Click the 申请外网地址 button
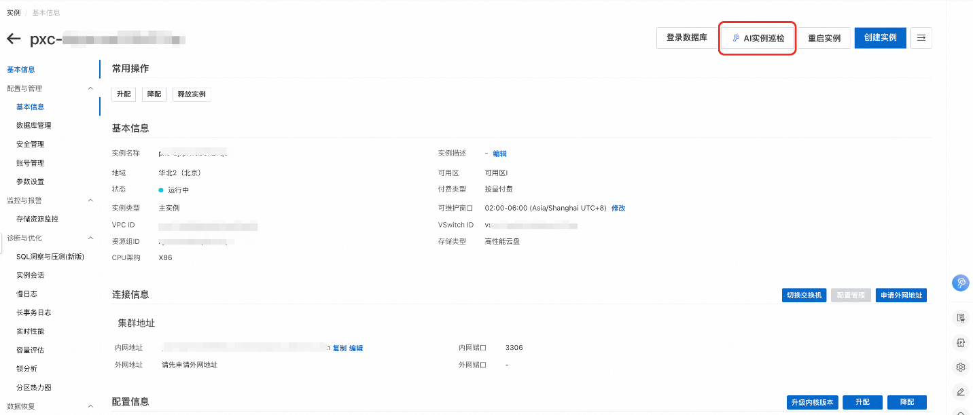 point(901,295)
